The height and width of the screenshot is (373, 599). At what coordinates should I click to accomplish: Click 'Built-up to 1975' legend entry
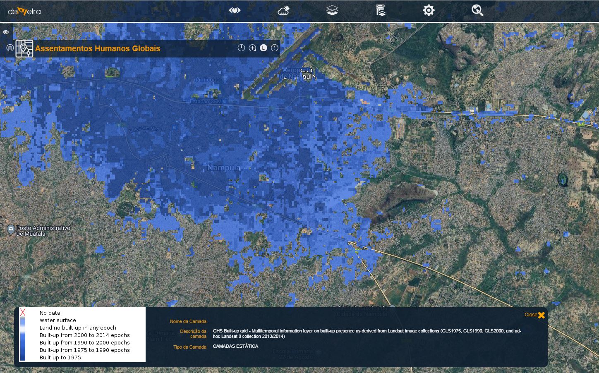click(x=60, y=357)
